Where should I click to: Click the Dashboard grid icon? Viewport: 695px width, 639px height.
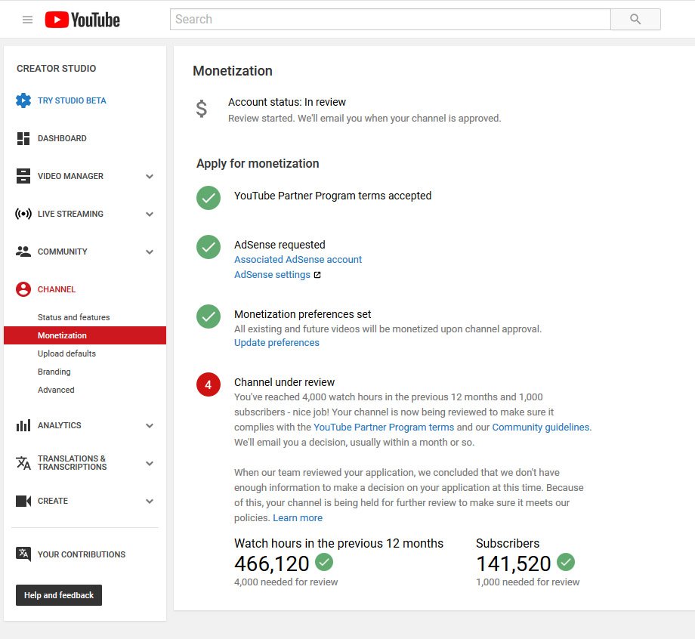[x=23, y=138]
